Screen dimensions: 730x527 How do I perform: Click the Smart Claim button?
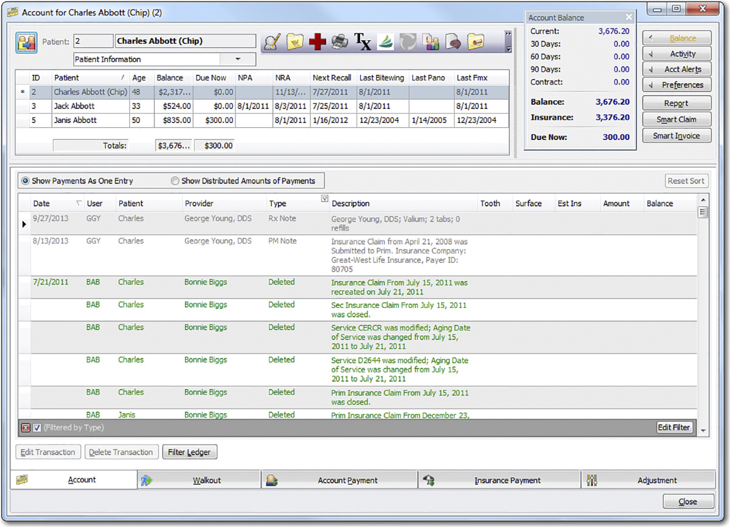tap(676, 119)
